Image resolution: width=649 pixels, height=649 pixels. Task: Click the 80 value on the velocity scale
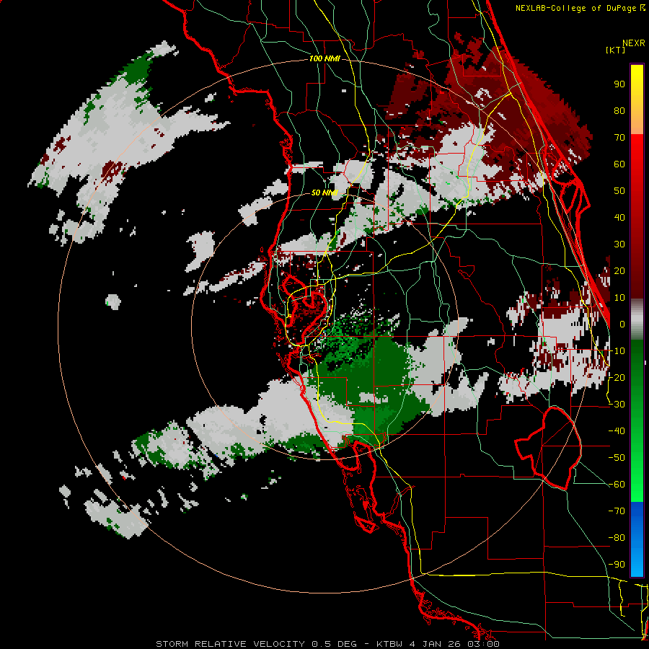[619, 111]
